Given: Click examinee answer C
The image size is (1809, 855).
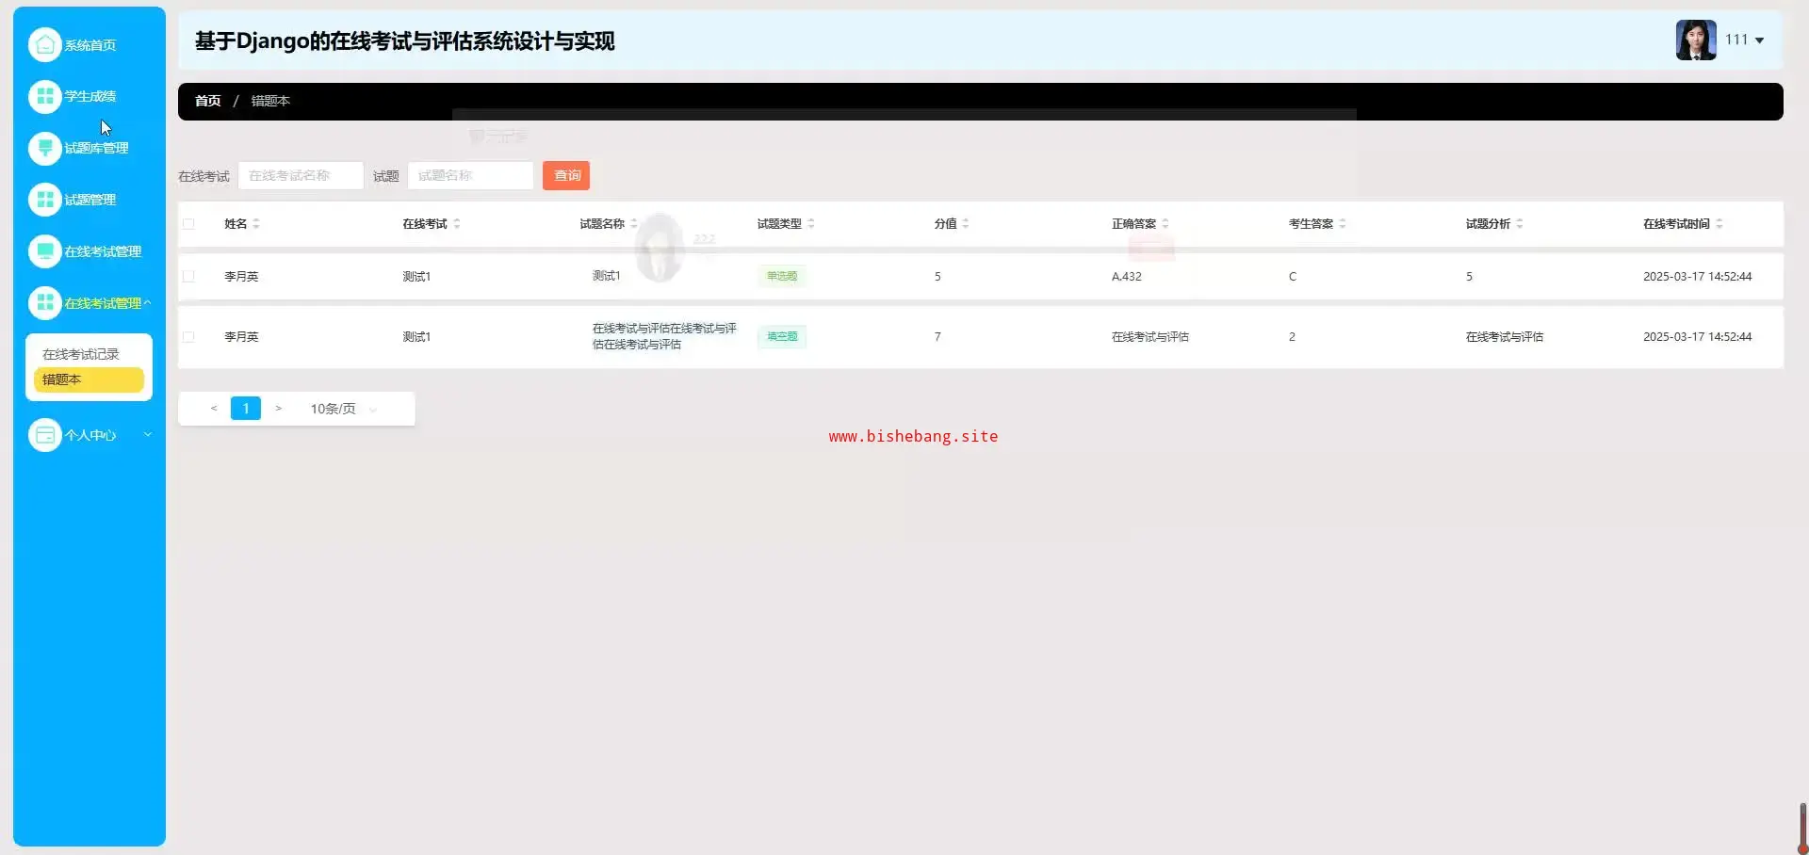Looking at the screenshot, I should [x=1293, y=277].
